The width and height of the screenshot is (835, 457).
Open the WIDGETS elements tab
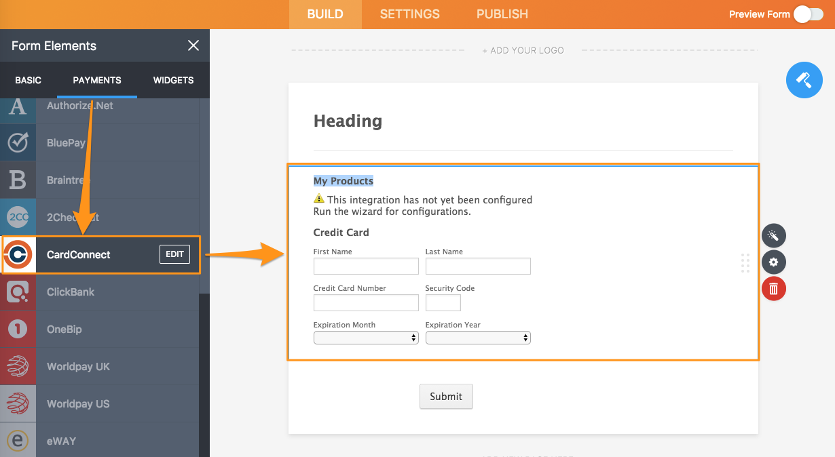173,80
